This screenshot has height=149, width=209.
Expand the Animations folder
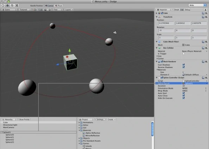[79, 122]
